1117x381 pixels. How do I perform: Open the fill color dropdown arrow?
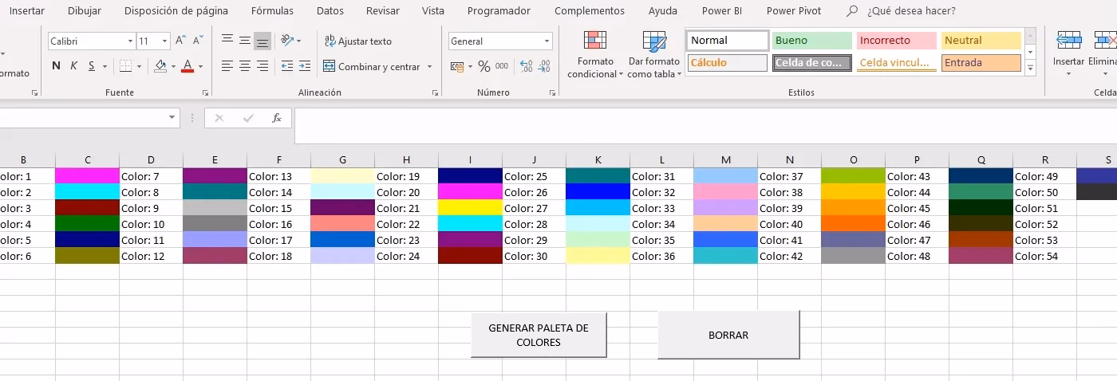[x=173, y=66]
